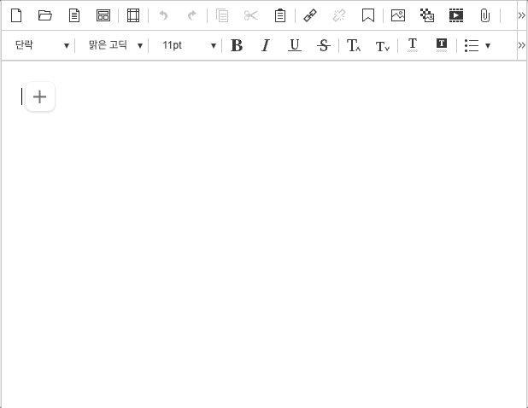The height and width of the screenshot is (408, 528).
Task: Click the Insert image icon
Action: tap(398, 15)
